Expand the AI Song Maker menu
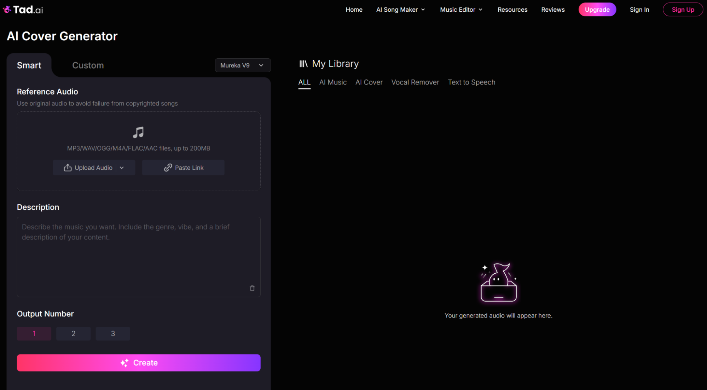Screen dimensions: 707x390 tap(400, 10)
